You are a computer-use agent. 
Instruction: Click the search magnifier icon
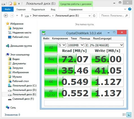(x=127, y=15)
